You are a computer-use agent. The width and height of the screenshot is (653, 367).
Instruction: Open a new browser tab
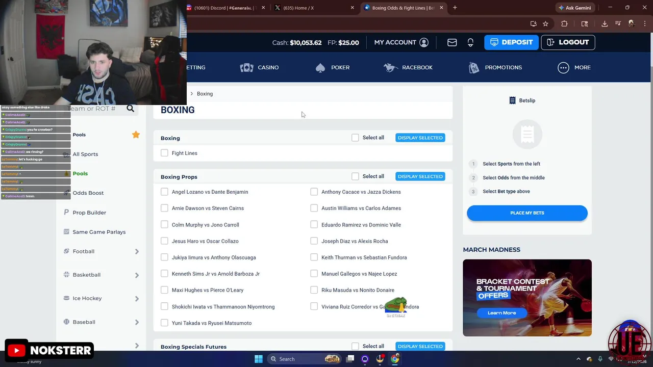[455, 8]
